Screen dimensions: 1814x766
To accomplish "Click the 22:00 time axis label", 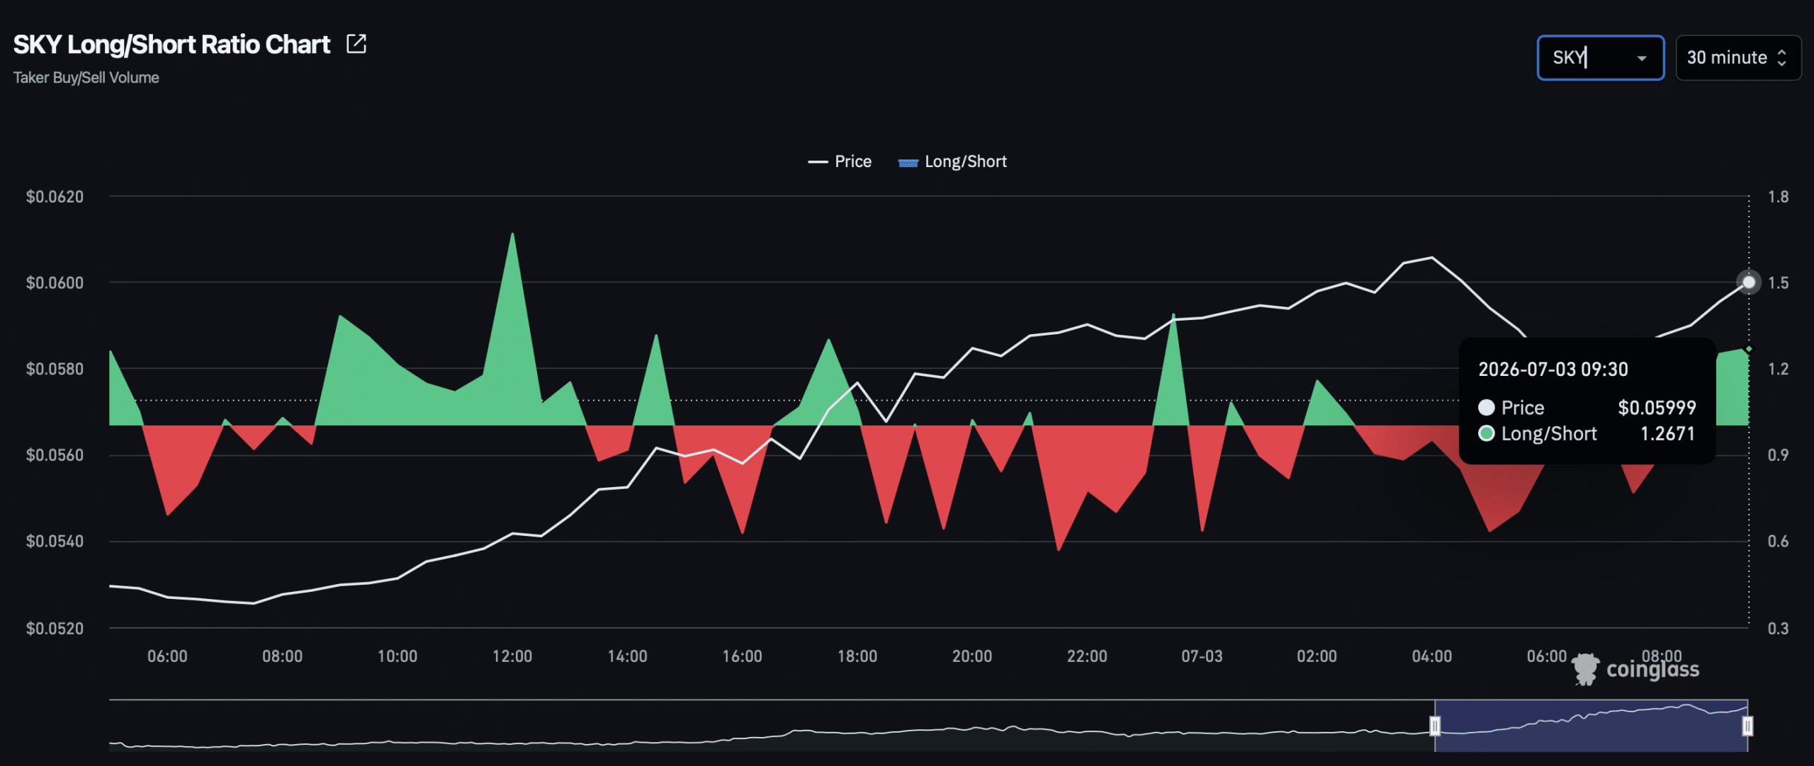I will 1087,656.
